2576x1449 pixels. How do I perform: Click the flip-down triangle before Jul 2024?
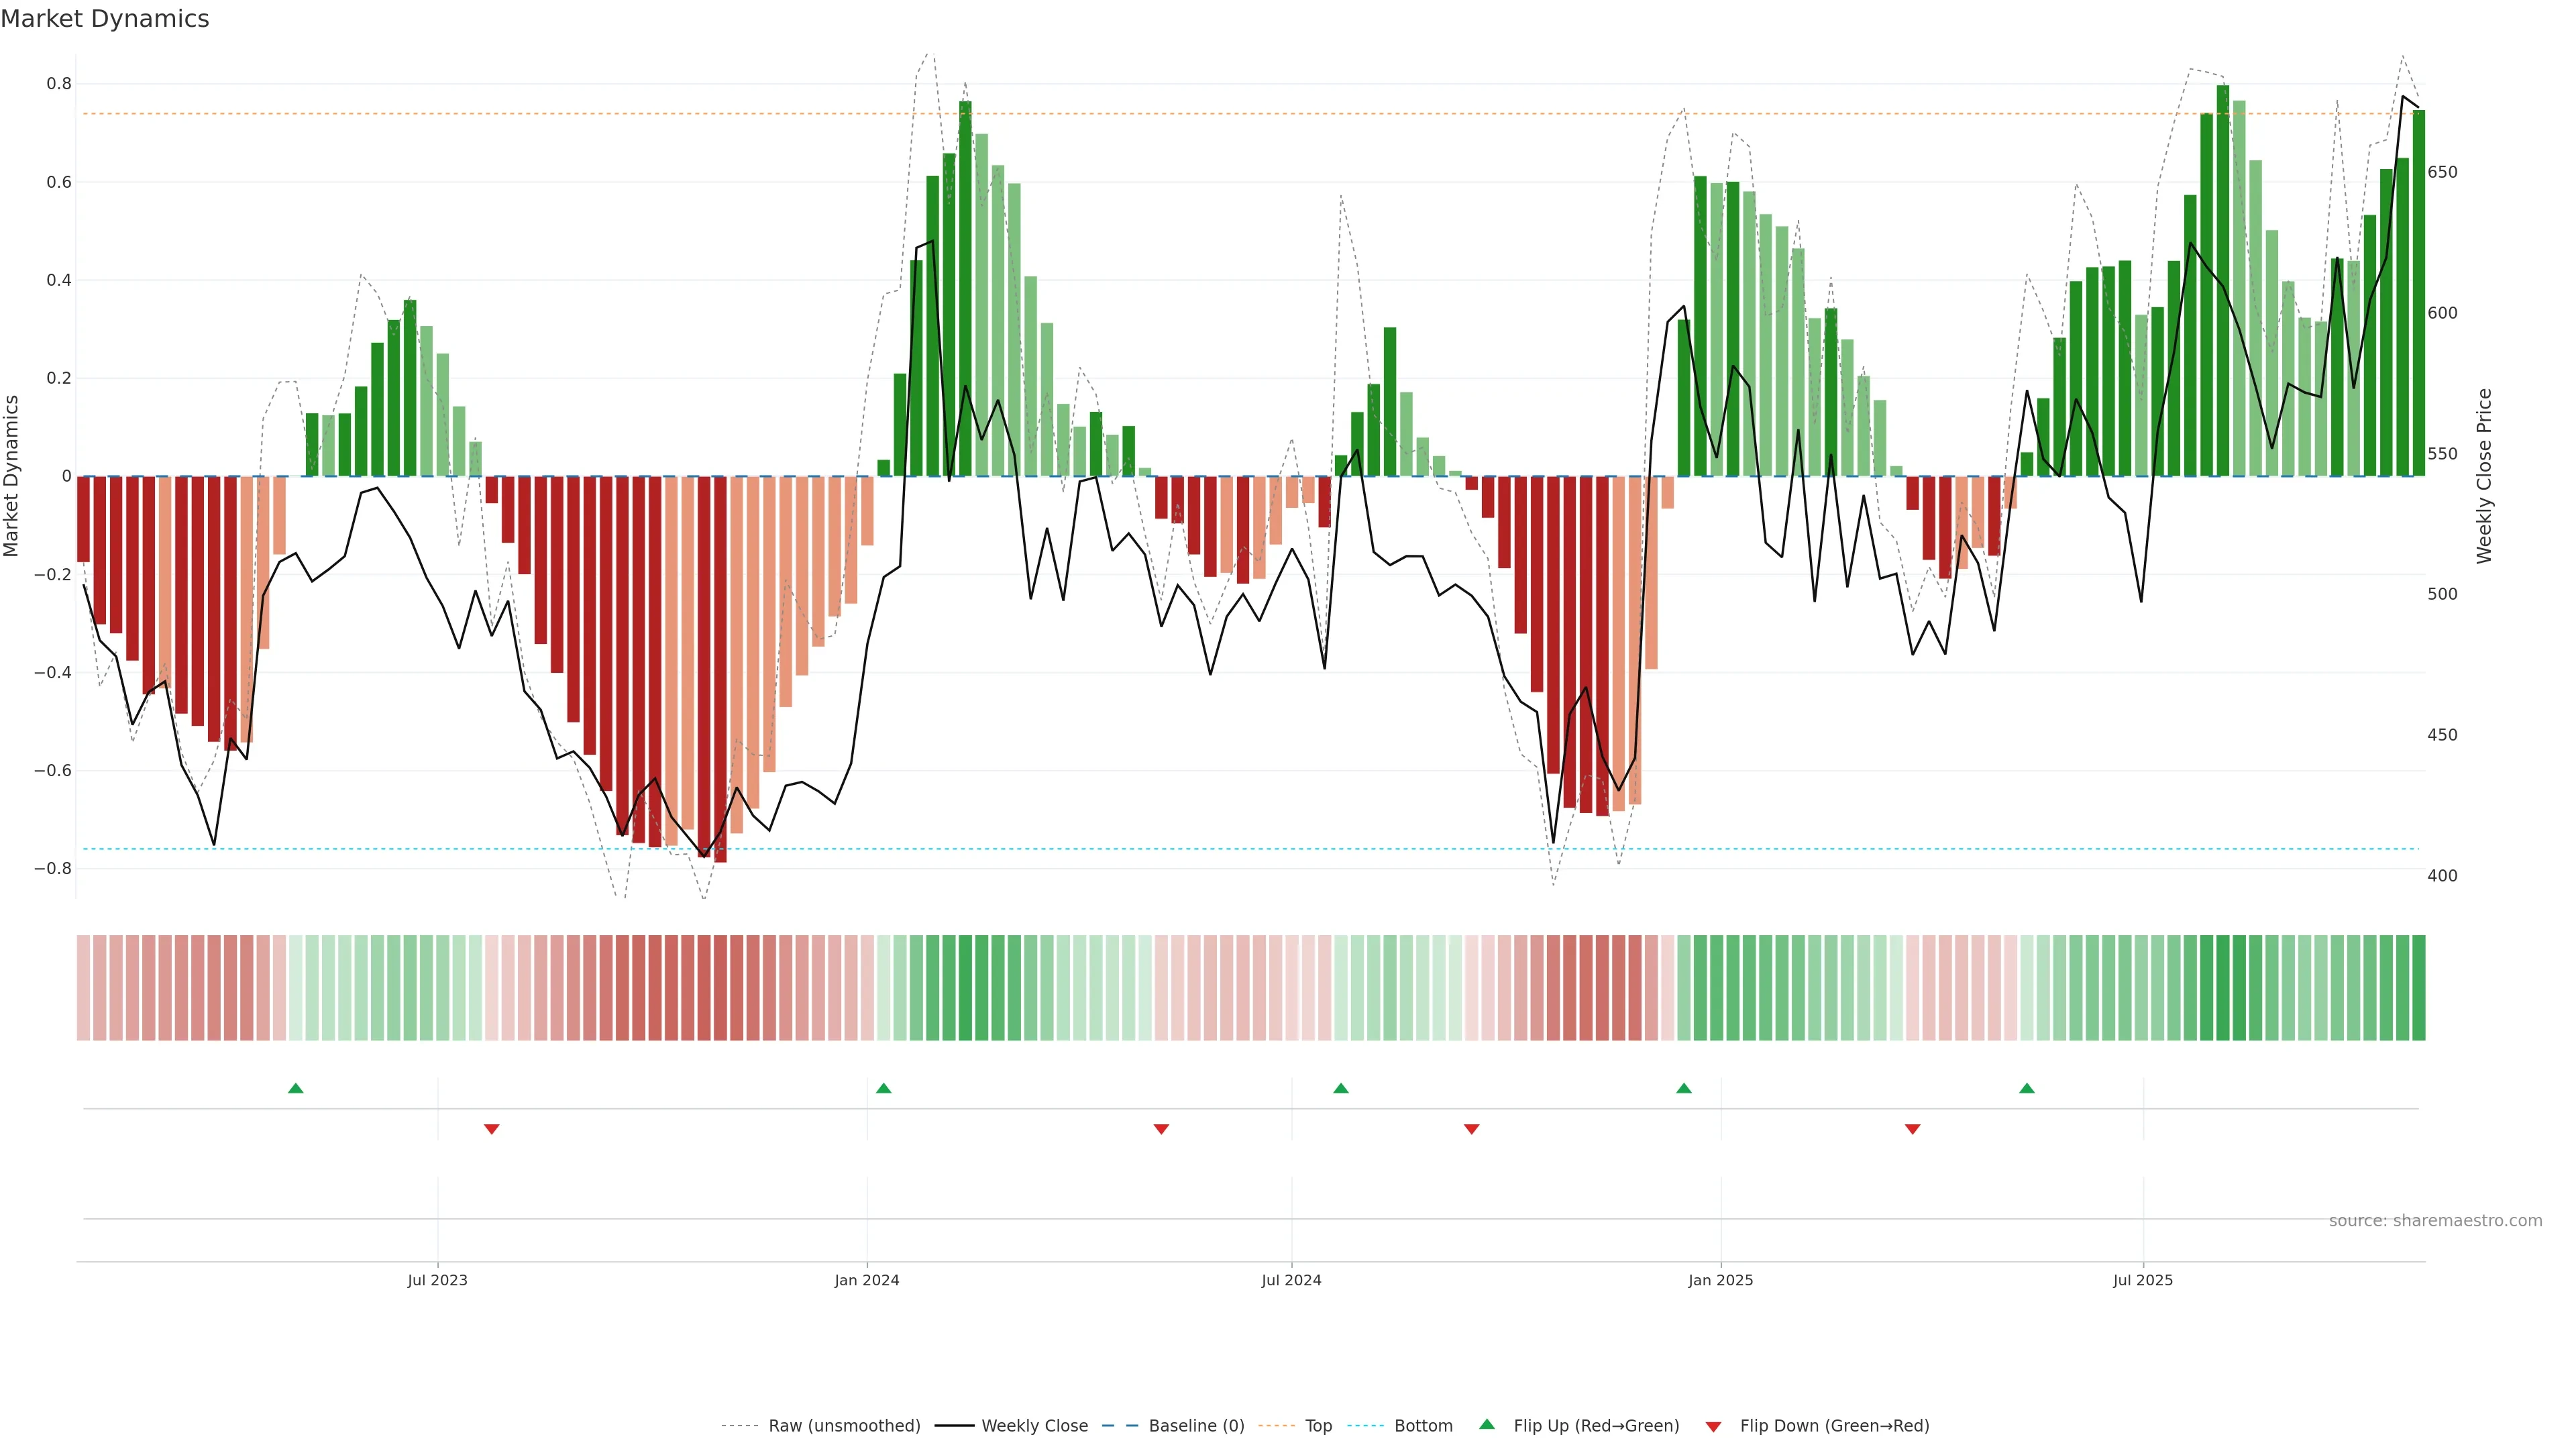click(x=1161, y=1129)
